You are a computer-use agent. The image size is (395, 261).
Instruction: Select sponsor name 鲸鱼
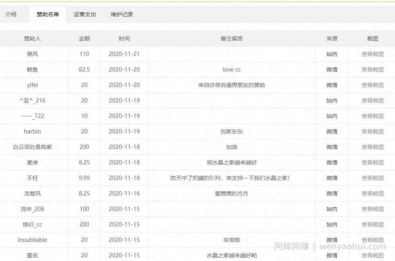(x=32, y=70)
